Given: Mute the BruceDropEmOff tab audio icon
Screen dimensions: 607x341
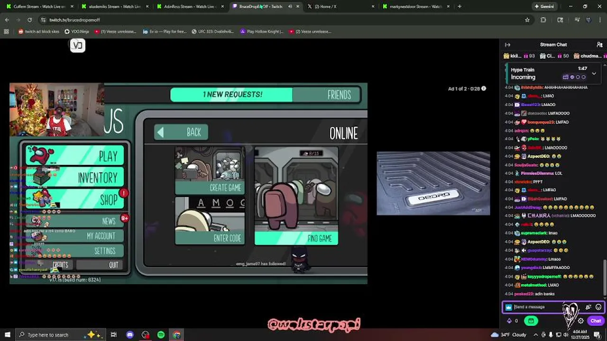Looking at the screenshot, I should [290, 7].
